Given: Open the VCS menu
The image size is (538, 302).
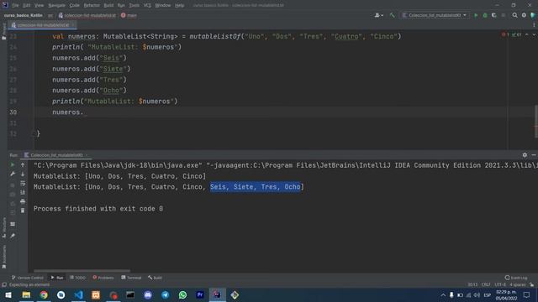Looking at the screenshot, I should pyautogui.click(x=147, y=5).
